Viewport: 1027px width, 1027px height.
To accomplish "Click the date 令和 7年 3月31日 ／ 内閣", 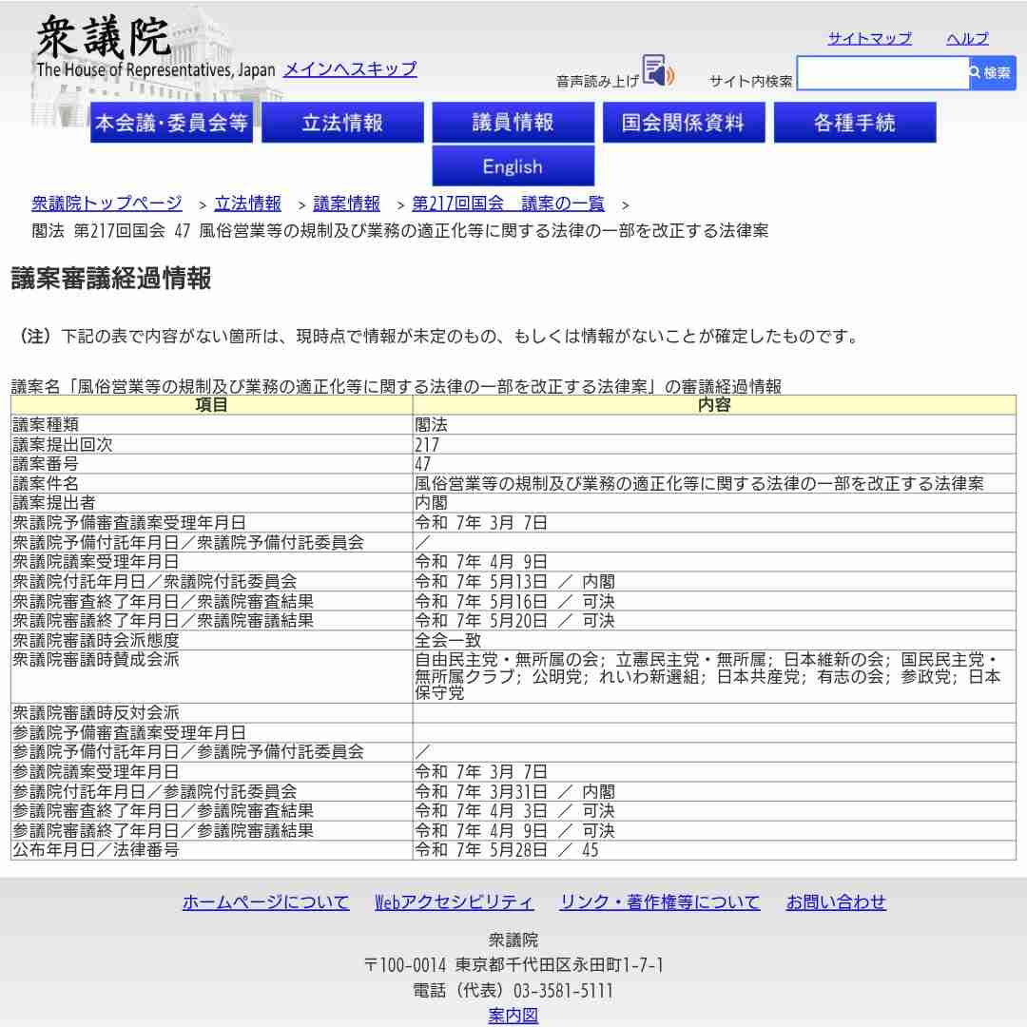I will pos(514,792).
